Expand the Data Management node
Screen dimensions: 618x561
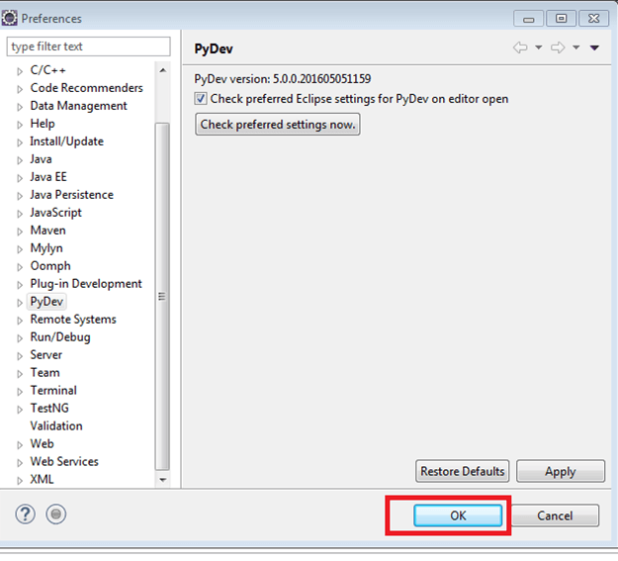click(x=20, y=107)
